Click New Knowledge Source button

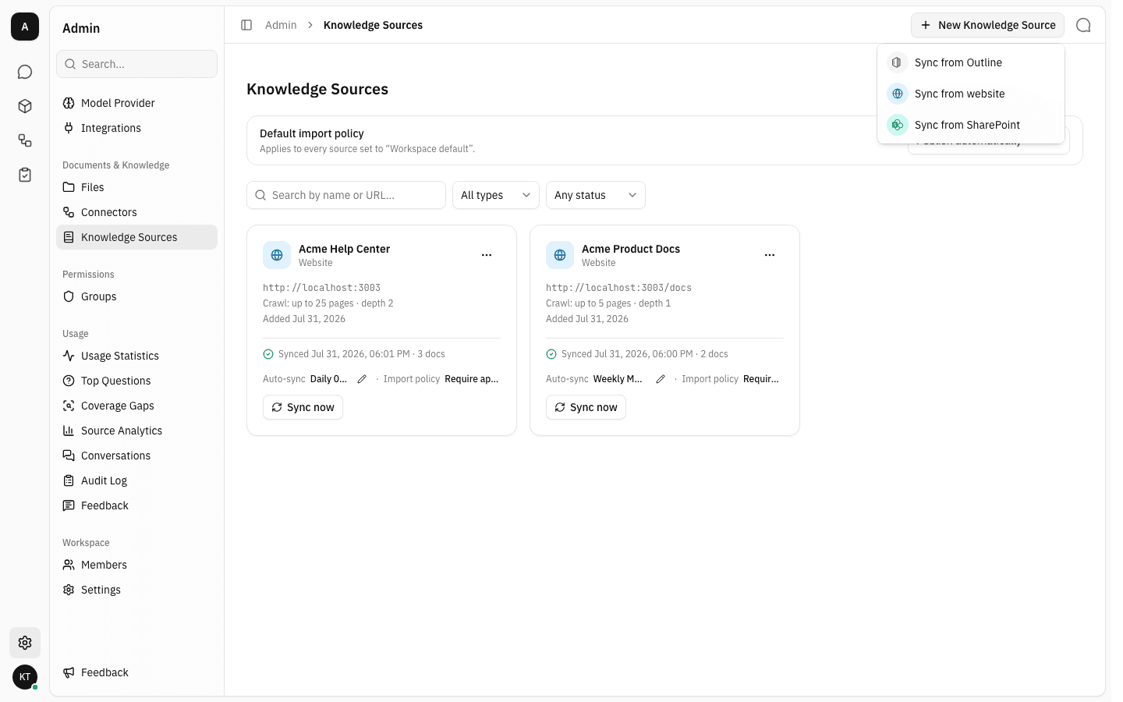tap(987, 25)
